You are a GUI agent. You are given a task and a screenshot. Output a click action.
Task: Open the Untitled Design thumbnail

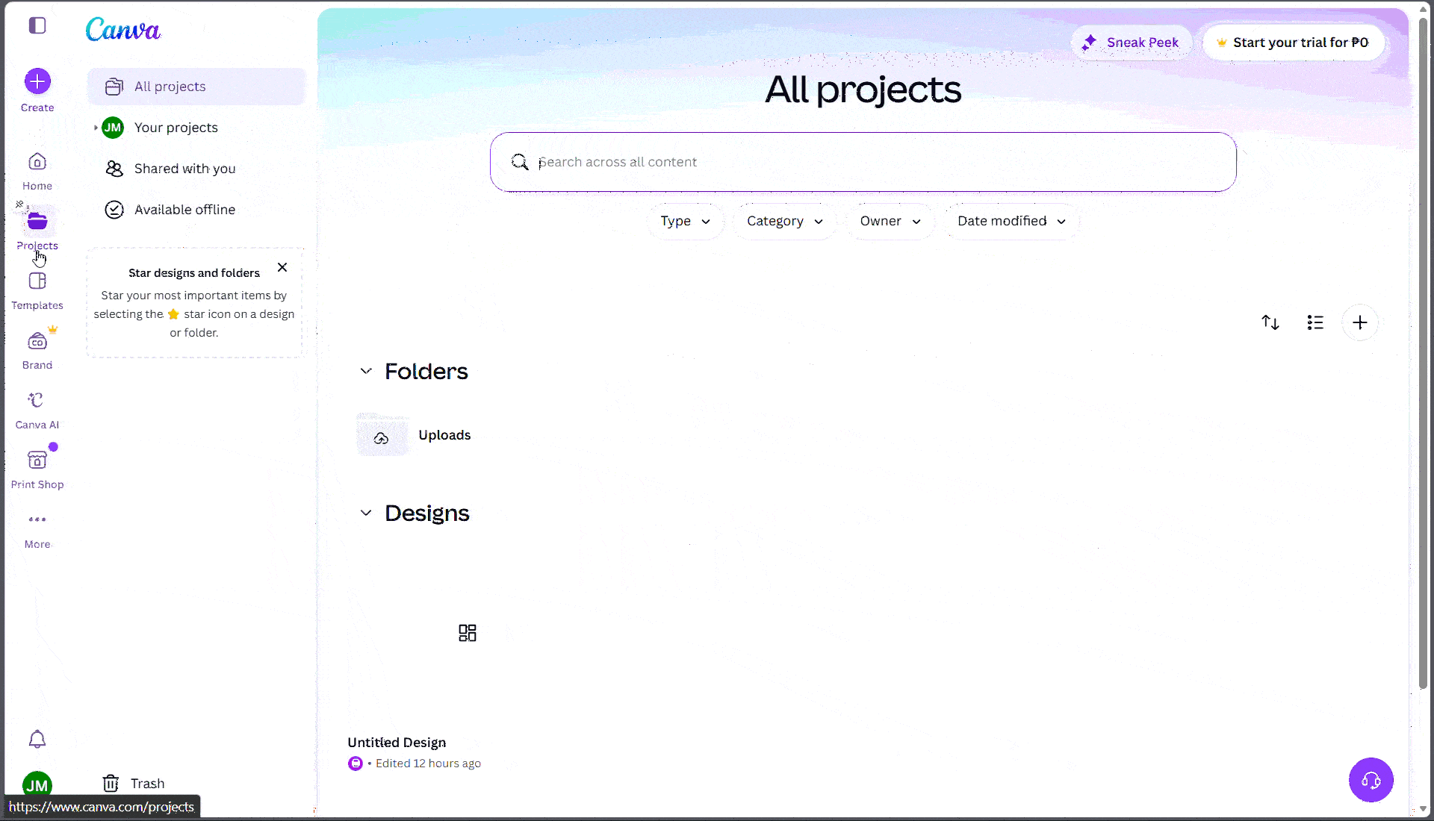click(x=467, y=633)
